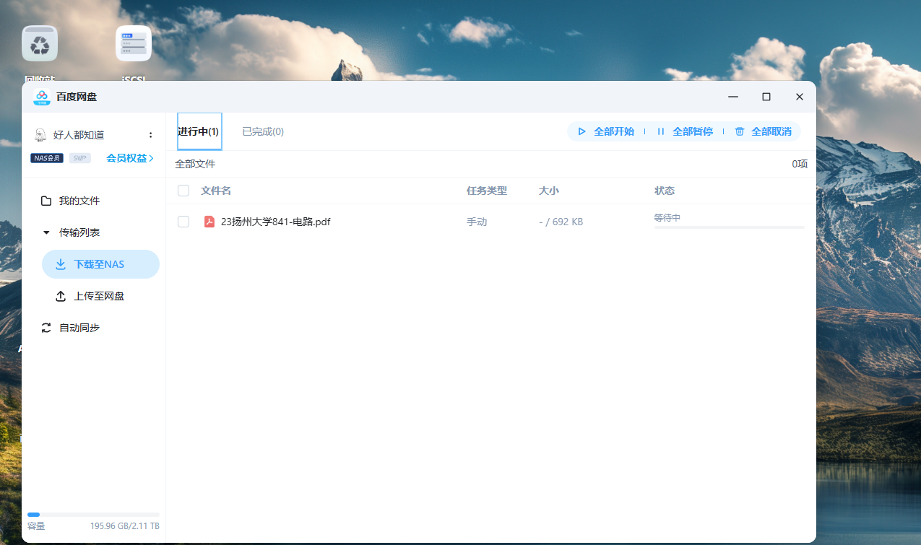Open 我的文件 in the sidebar
This screenshot has height=545, width=921.
click(x=79, y=201)
